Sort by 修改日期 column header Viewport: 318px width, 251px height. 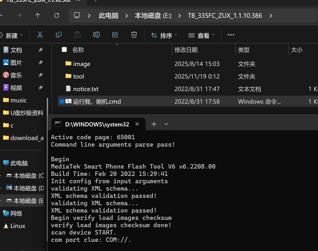click(186, 50)
